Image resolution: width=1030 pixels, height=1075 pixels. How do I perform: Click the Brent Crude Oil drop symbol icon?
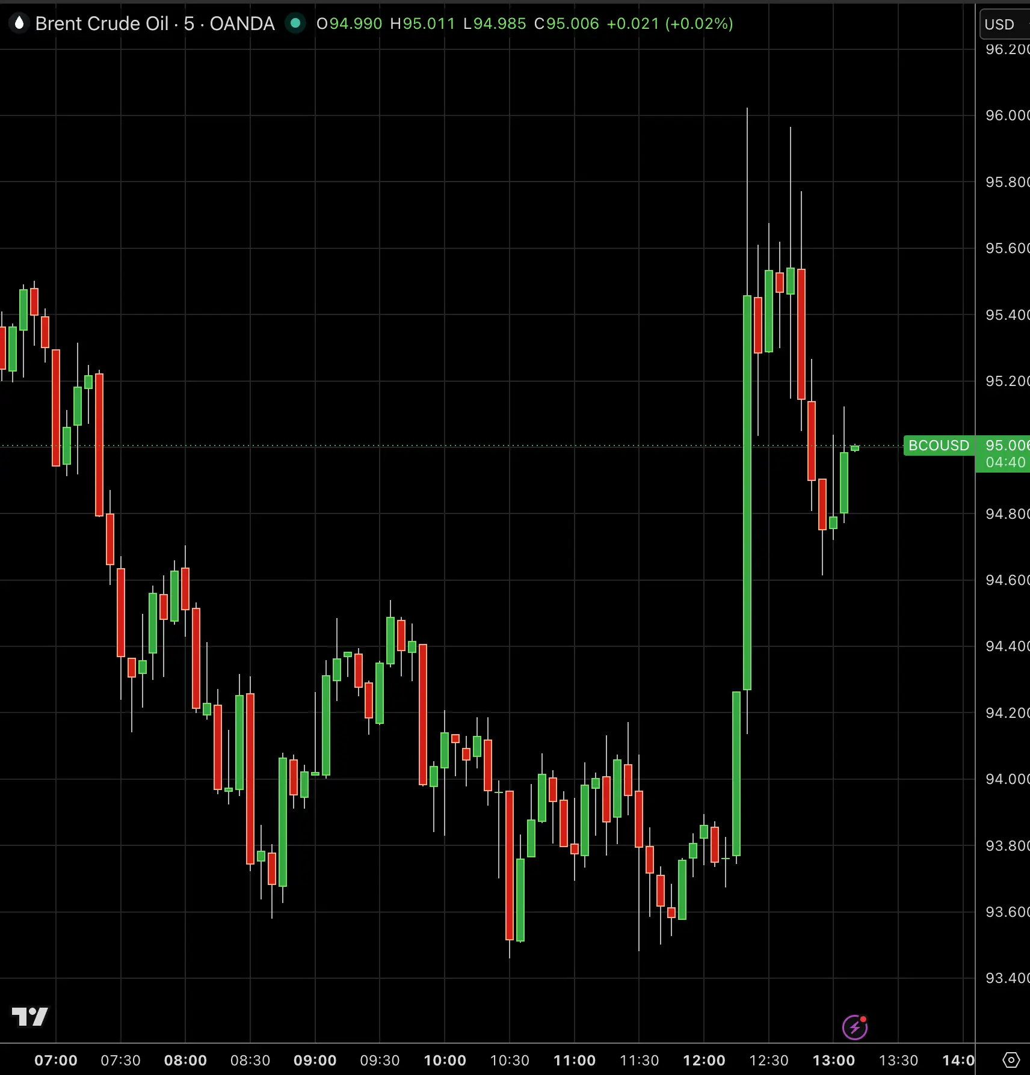coord(19,23)
